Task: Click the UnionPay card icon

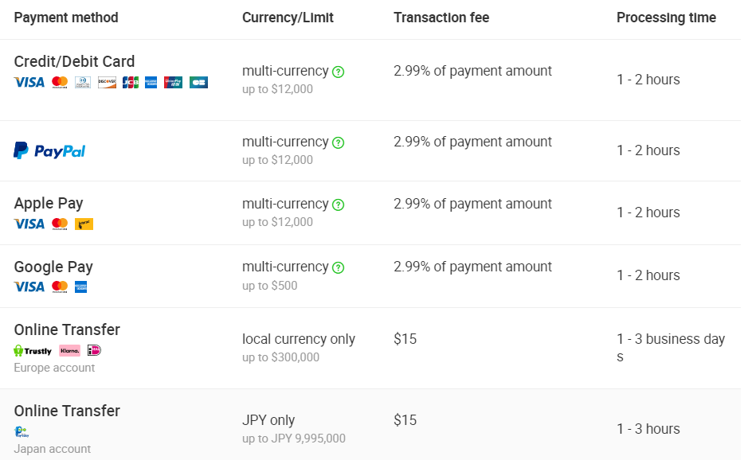Action: [173, 83]
